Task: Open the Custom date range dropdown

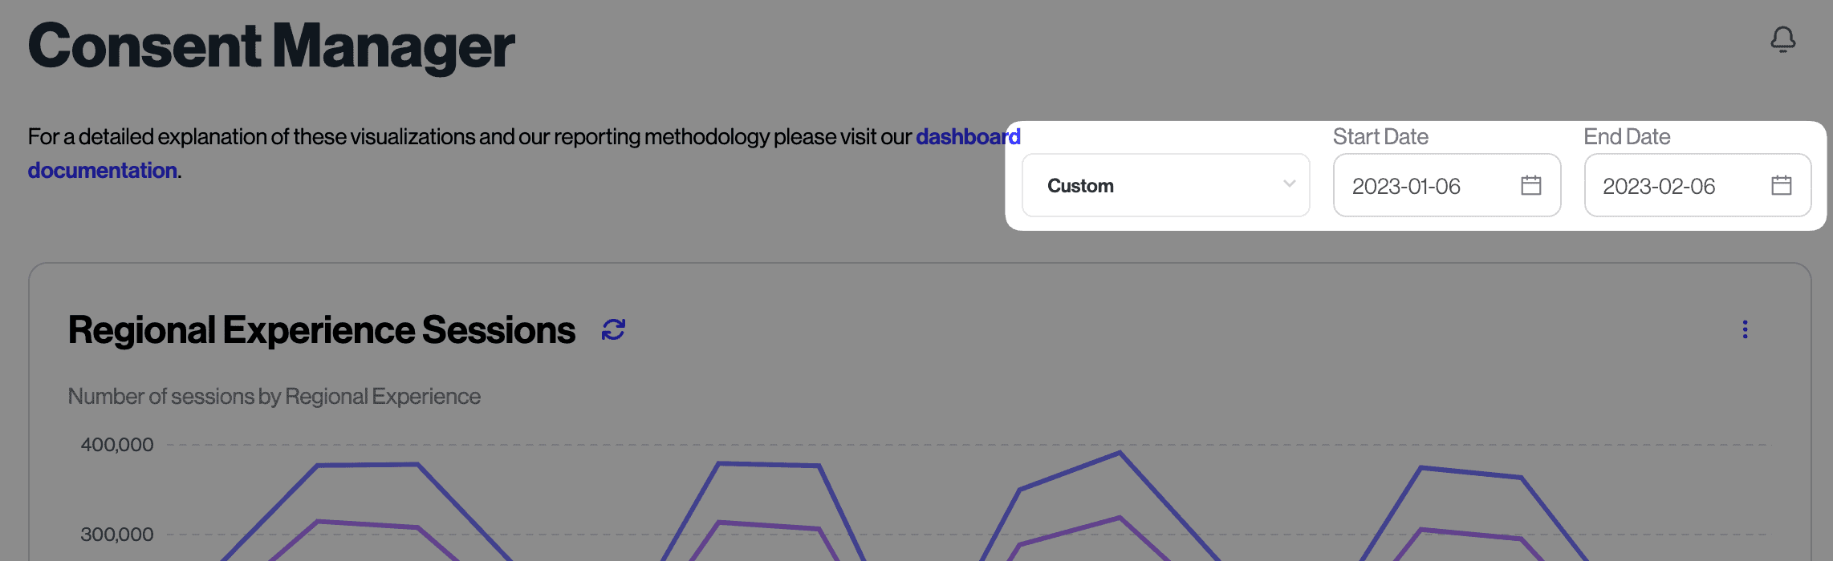Action: (1165, 185)
